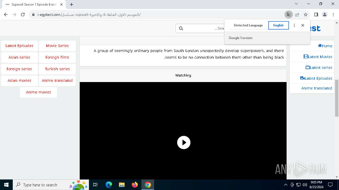Show hidden tray icons chevron
339x190 pixels.
(x=286, y=185)
